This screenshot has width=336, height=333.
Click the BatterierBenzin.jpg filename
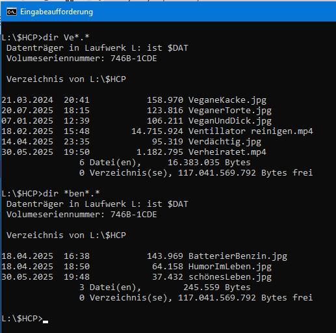coord(238,256)
